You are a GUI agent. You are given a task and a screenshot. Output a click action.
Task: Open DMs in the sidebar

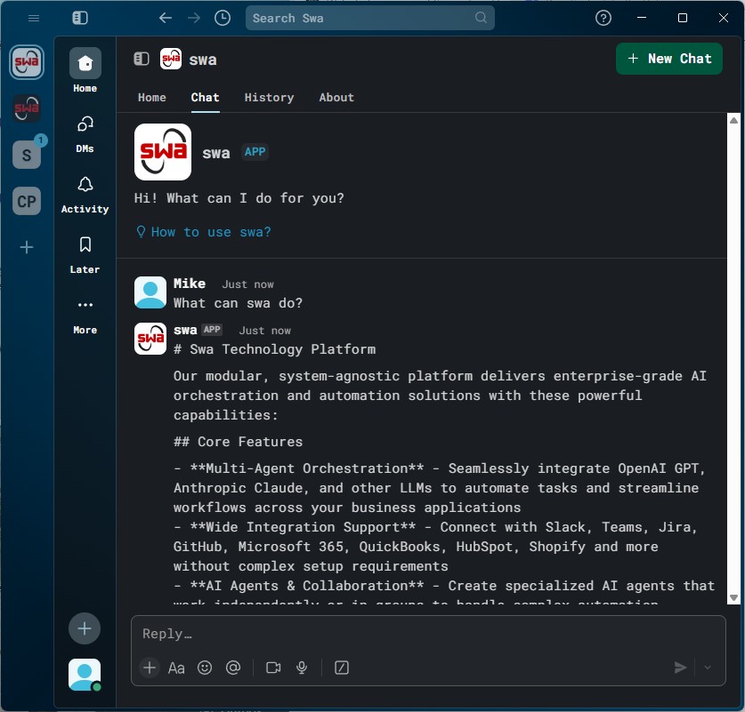coord(85,135)
